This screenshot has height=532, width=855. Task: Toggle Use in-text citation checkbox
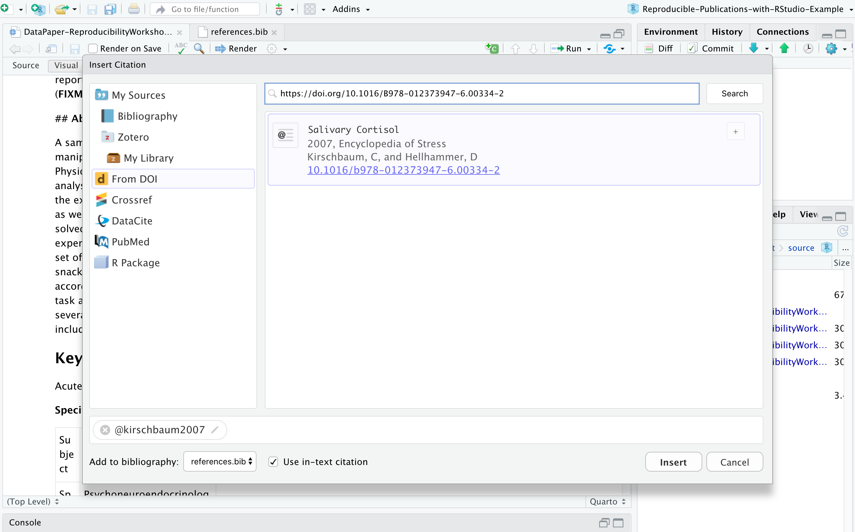[x=274, y=462]
